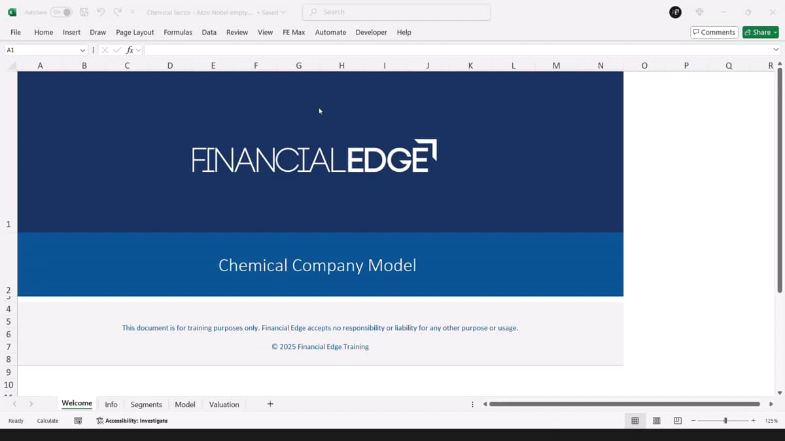Click the Name Box showing A1
785x441 pixels.
(x=41, y=50)
